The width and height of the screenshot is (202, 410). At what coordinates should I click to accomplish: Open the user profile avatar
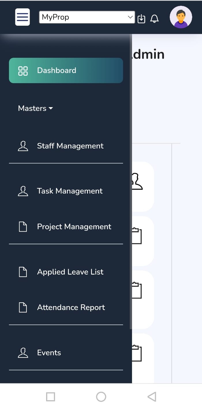(x=181, y=17)
